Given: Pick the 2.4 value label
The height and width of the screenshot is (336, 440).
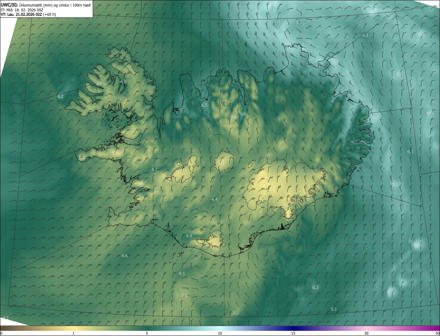Looking at the screenshot, I should (x=233, y=117).
